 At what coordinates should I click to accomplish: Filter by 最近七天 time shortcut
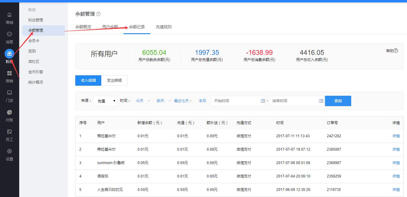(181, 101)
